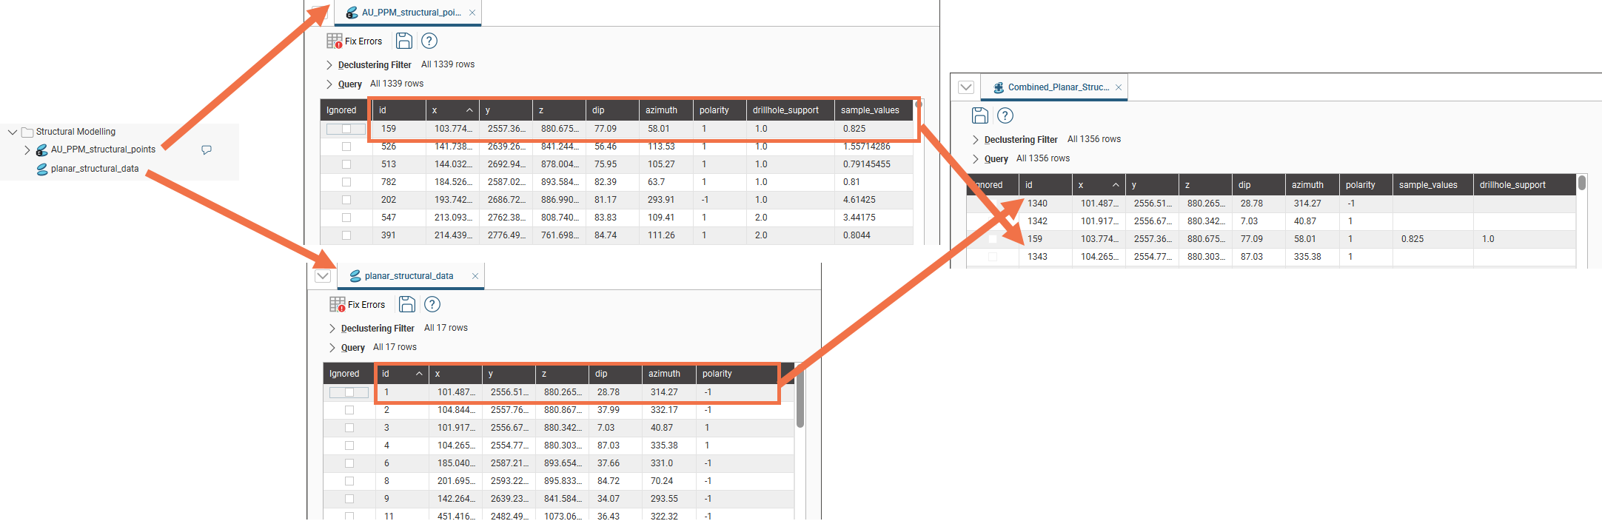Expand AU_PPM_structural_points tree item
1602x521 pixels.
point(27,149)
